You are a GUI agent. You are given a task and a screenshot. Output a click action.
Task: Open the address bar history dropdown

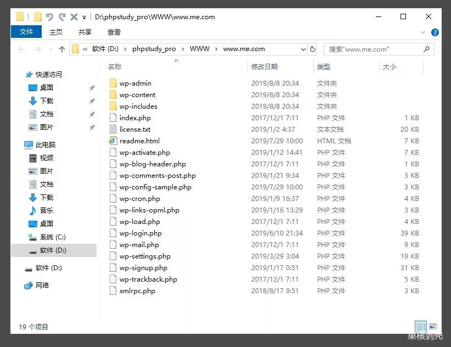[303, 49]
